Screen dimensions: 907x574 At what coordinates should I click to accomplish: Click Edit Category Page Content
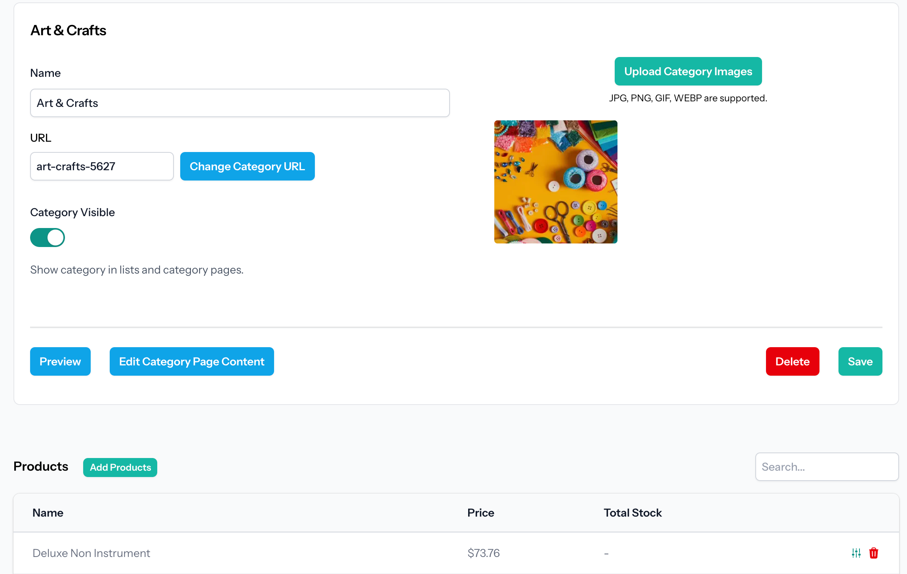[192, 361]
